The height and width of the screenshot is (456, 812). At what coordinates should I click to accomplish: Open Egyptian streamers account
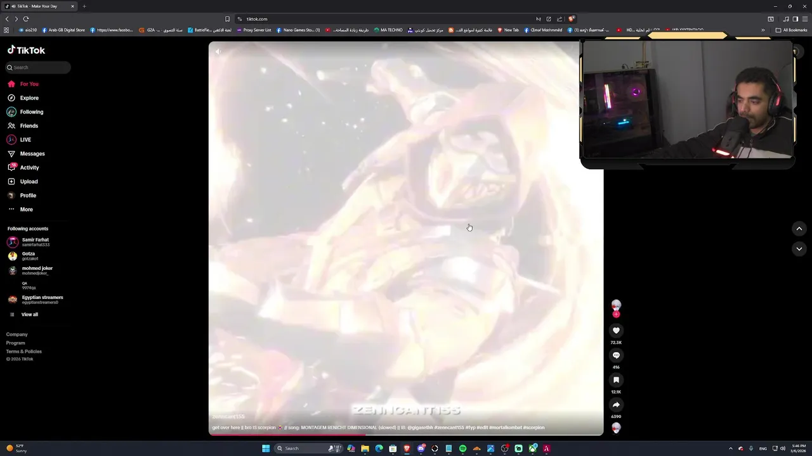pyautogui.click(x=35, y=300)
